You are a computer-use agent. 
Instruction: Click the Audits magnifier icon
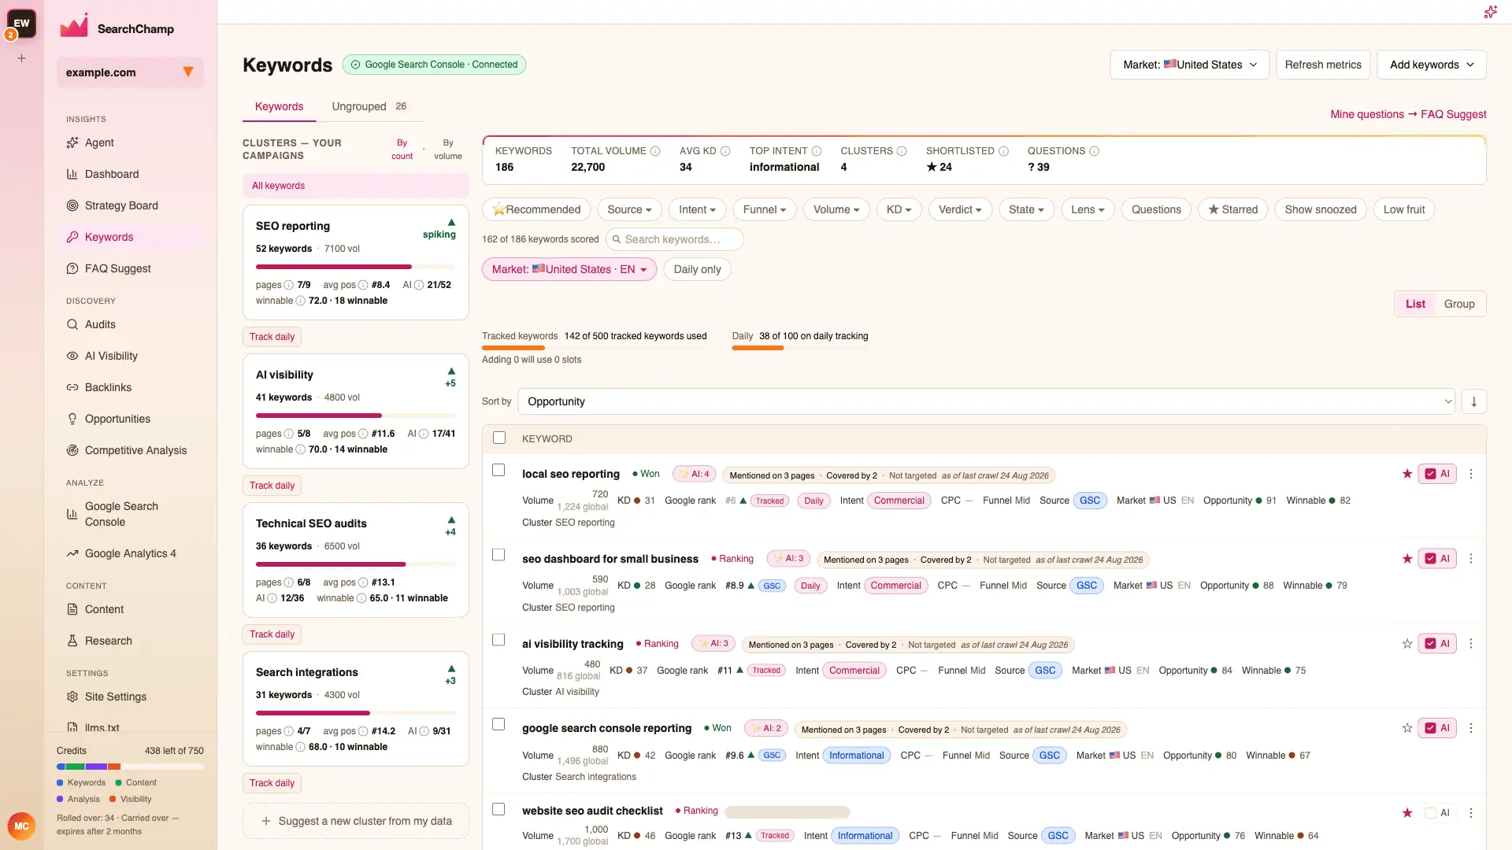click(72, 324)
